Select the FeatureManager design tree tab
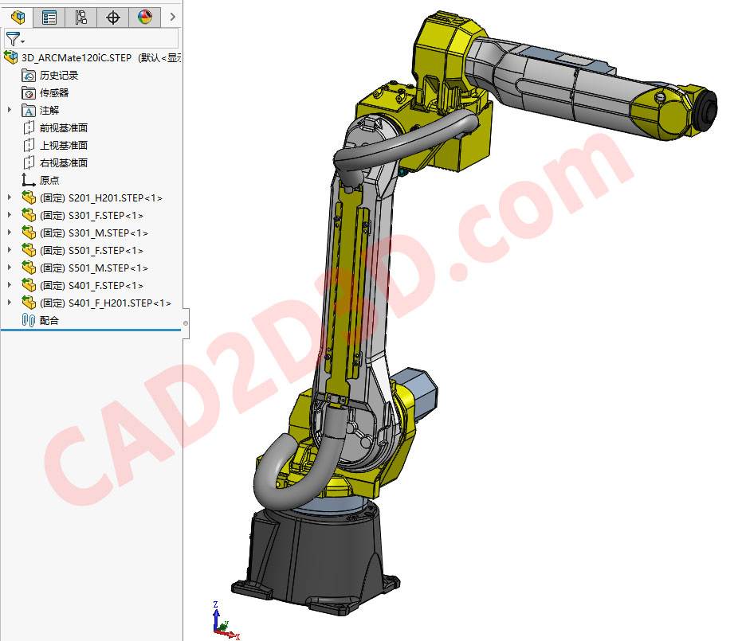The height and width of the screenshot is (641, 738). [18, 17]
